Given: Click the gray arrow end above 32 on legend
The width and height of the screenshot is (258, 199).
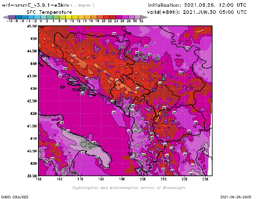Looking at the screenshot, I should (x=144, y=17).
